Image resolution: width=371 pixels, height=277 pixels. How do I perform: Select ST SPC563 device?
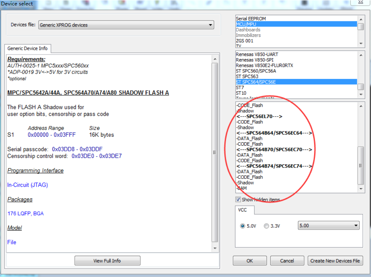pos(296,77)
